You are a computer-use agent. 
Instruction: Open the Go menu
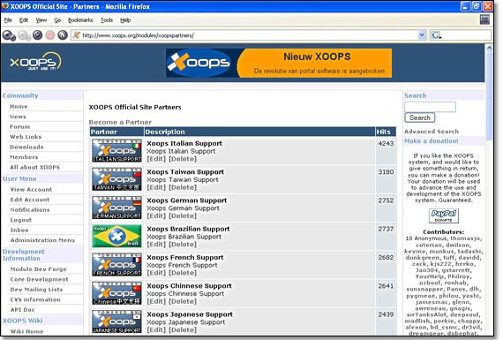57,20
